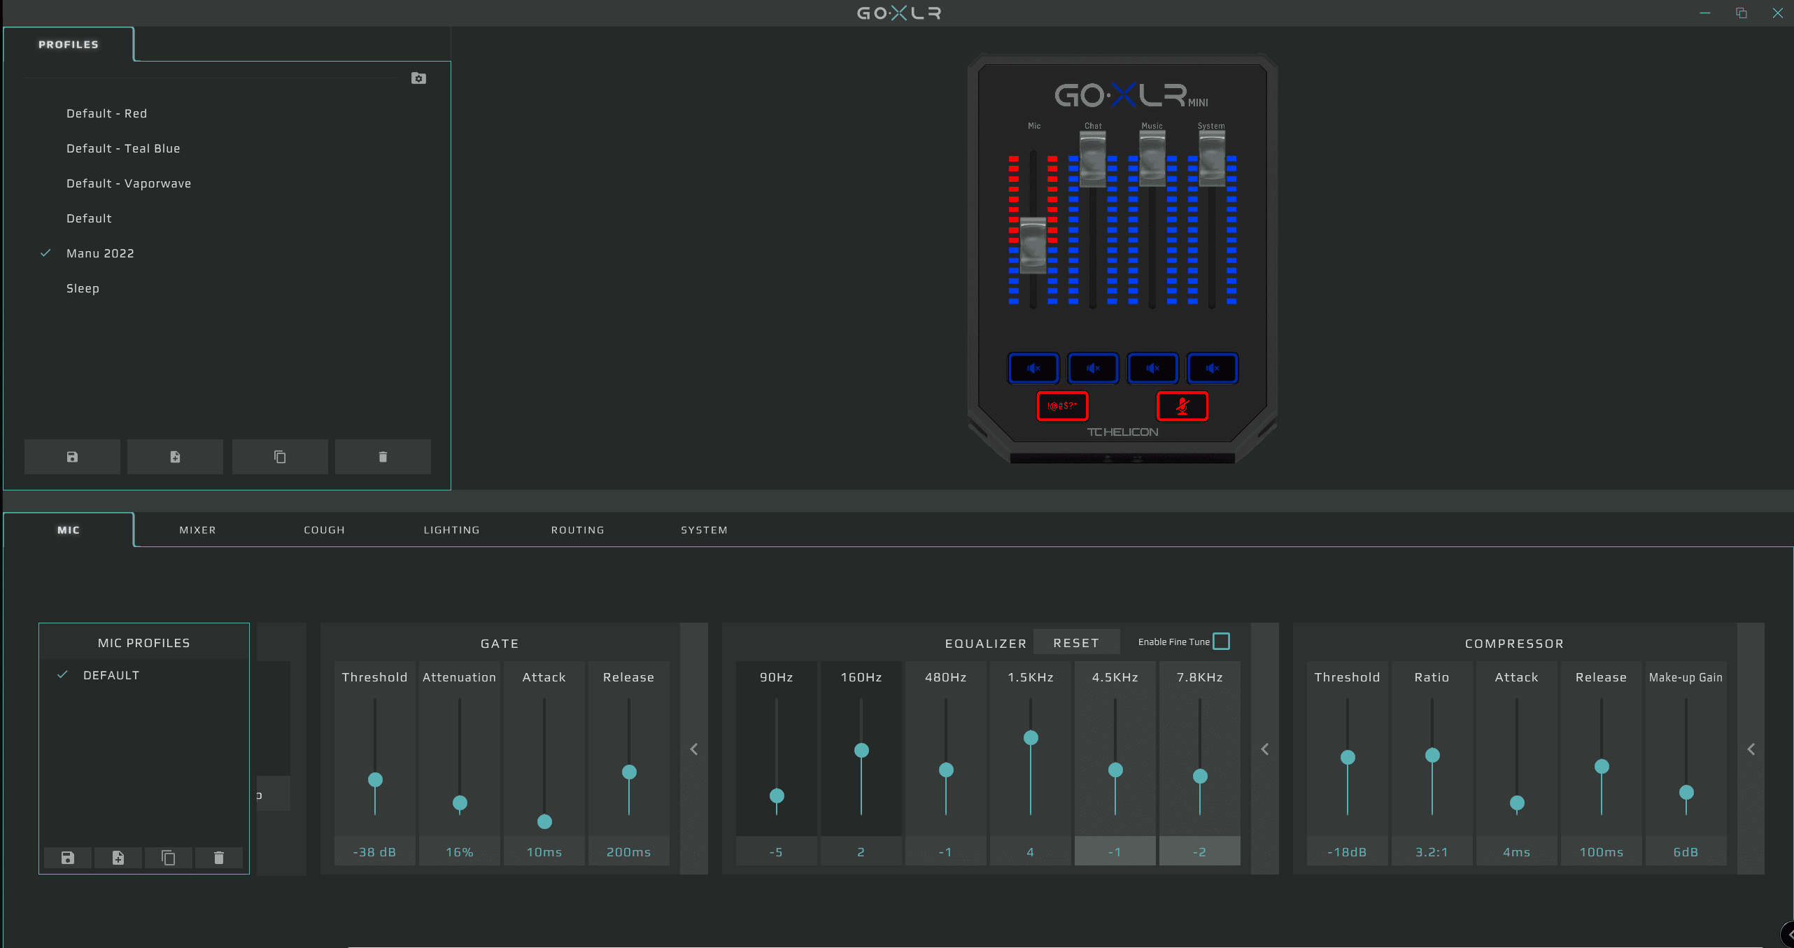Load the Default - Vaporwave profile
The height and width of the screenshot is (948, 1794).
tap(129, 183)
